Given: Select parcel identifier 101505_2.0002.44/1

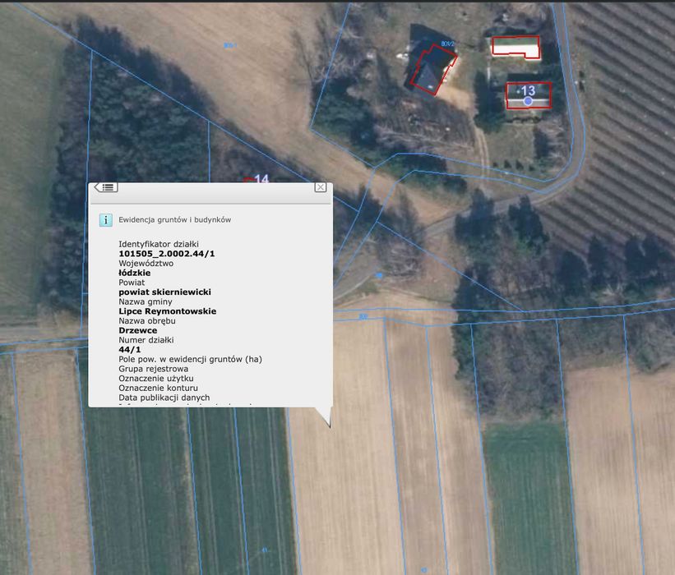Looking at the screenshot, I should coord(167,254).
